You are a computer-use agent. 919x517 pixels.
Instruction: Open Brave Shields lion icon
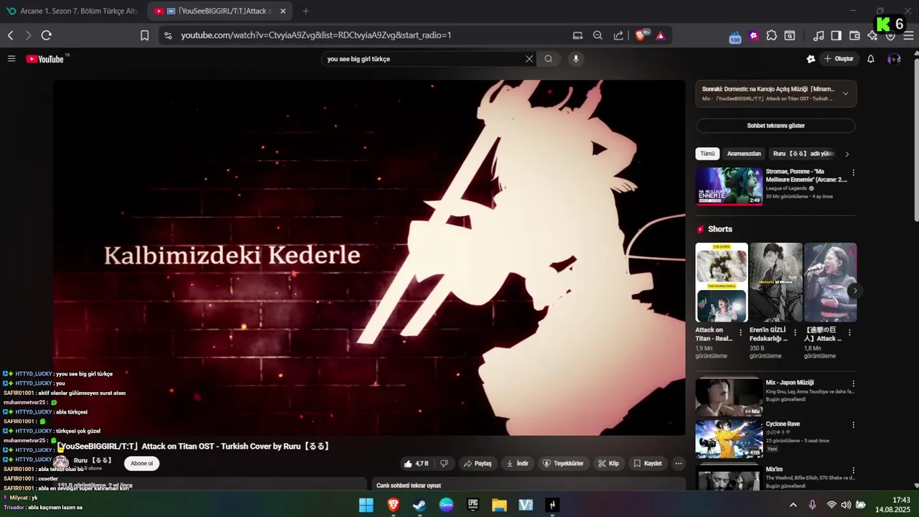point(640,35)
